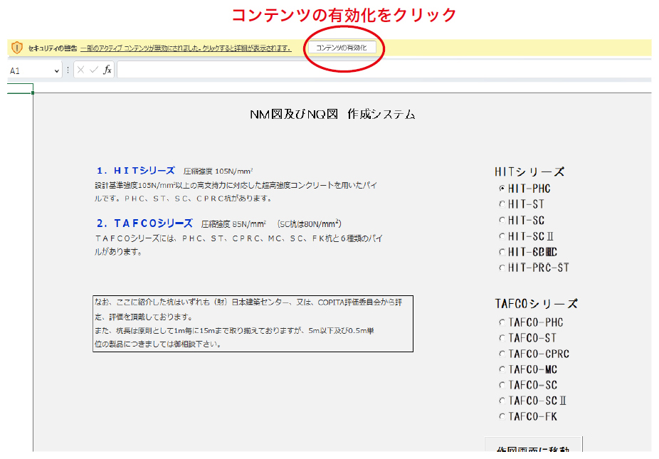Select the HIT-SCⅡ radio button

click(x=502, y=236)
